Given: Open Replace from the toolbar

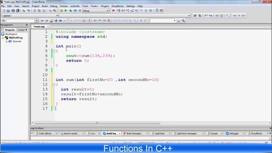Looking at the screenshot, I should tap(55, 11).
